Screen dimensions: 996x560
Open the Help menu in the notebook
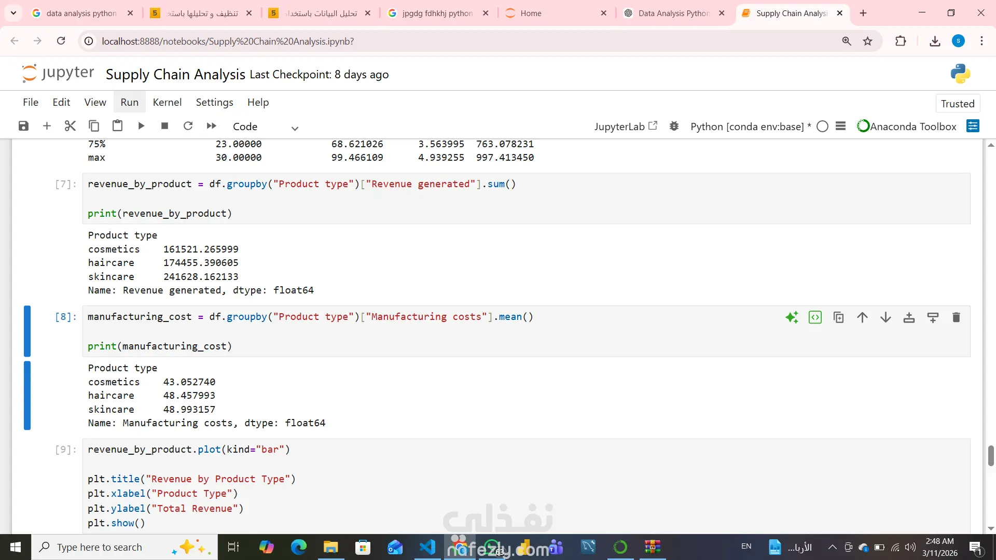click(x=258, y=102)
